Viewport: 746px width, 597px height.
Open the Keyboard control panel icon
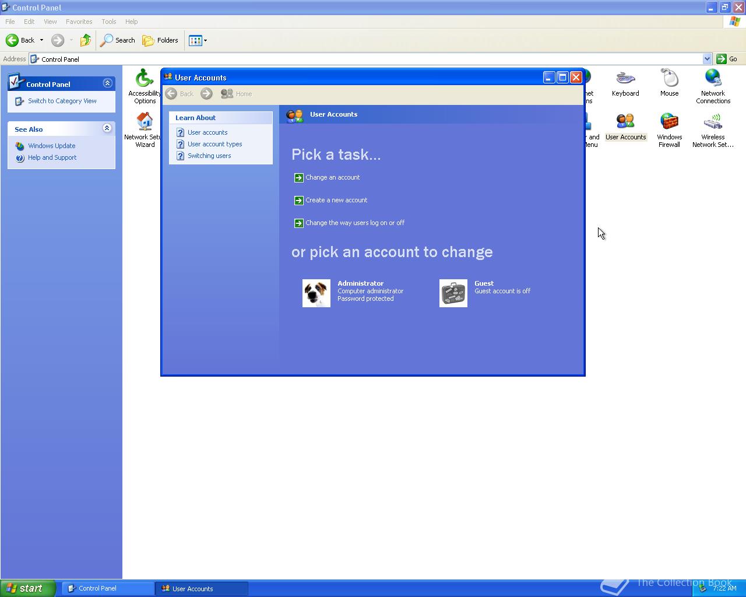click(625, 83)
